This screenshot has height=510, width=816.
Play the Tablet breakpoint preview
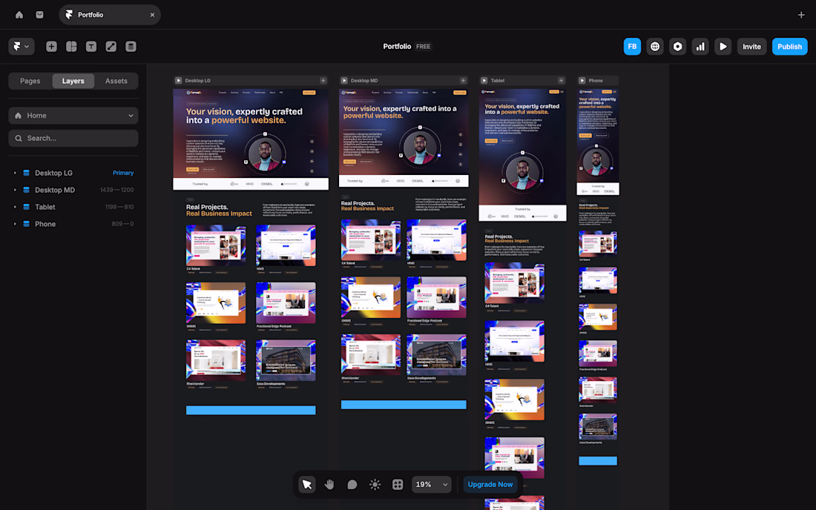click(x=484, y=81)
